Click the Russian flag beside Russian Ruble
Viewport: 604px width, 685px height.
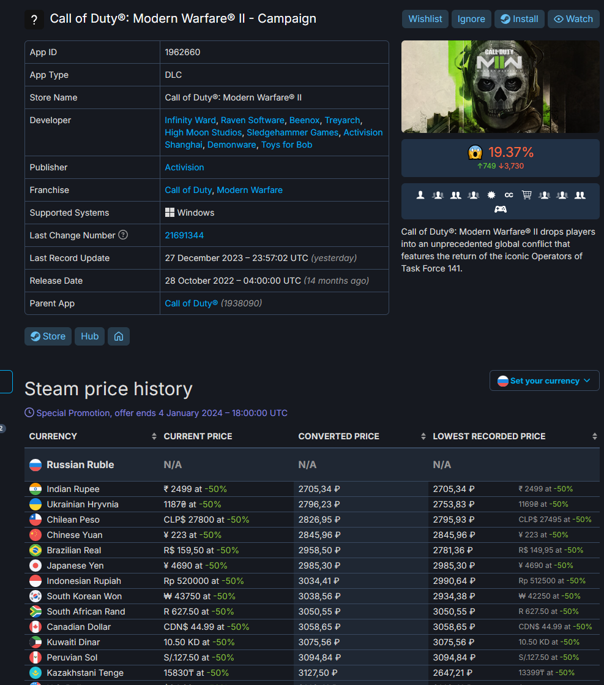click(35, 465)
